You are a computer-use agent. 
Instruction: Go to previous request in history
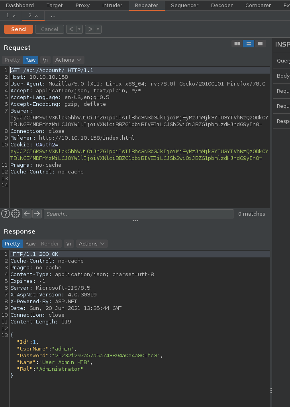click(x=71, y=29)
